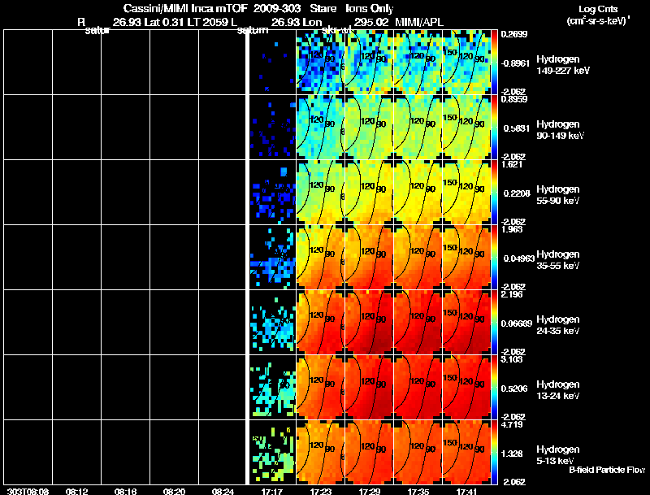
Task: Open the sparse 35-55 keV image at 17:17
Action: (272, 258)
